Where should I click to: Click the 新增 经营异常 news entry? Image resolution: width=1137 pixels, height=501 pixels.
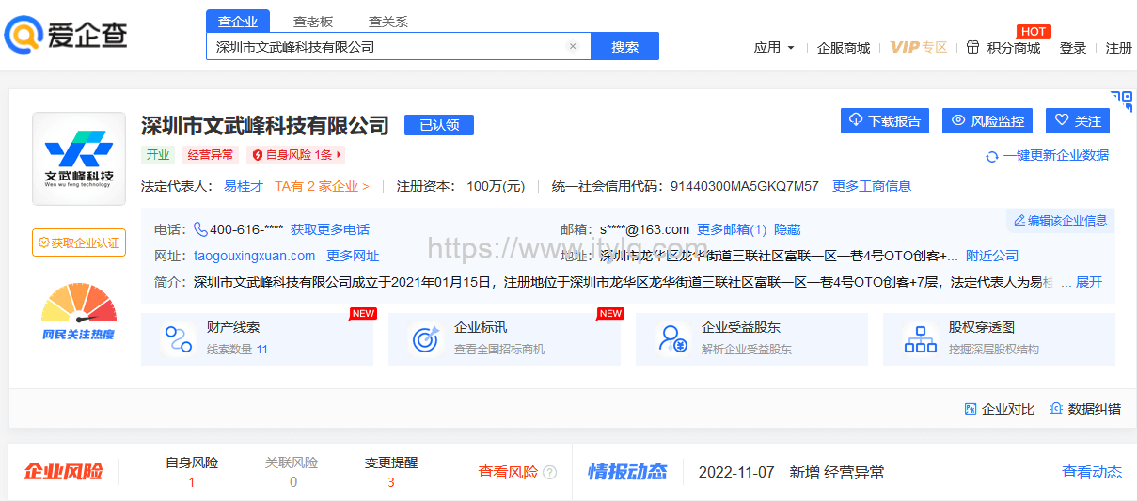pyautogui.click(x=837, y=473)
